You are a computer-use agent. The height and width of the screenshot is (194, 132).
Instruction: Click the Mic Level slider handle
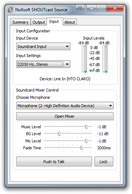pyautogui.click(x=86, y=141)
